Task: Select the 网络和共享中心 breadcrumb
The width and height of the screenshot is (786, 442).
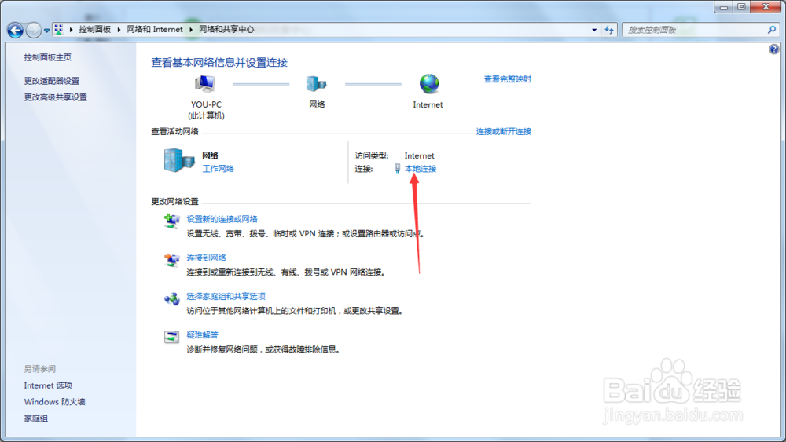Action: (x=226, y=30)
